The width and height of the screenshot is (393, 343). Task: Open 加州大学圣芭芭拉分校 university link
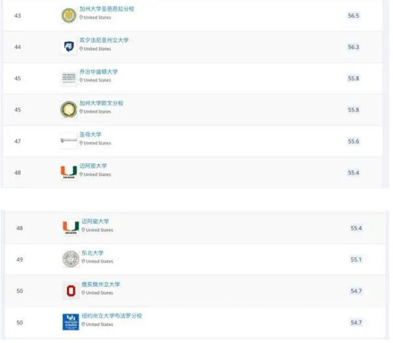coord(107,9)
